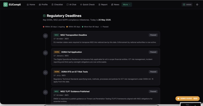Open the Home nav item

pyautogui.click(x=31, y=5)
